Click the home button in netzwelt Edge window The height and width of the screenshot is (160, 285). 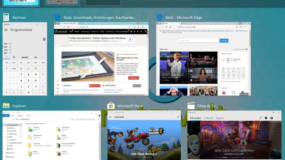click(x=68, y=27)
